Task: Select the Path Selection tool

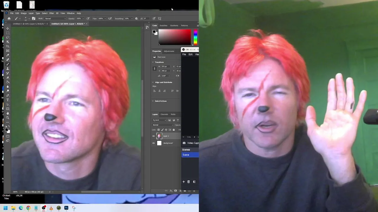Action: tap(8, 104)
